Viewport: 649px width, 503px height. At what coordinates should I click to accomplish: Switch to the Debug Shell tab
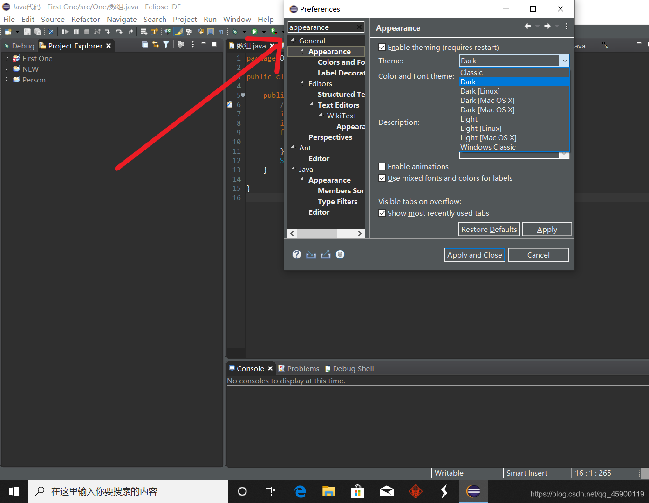[349, 368]
